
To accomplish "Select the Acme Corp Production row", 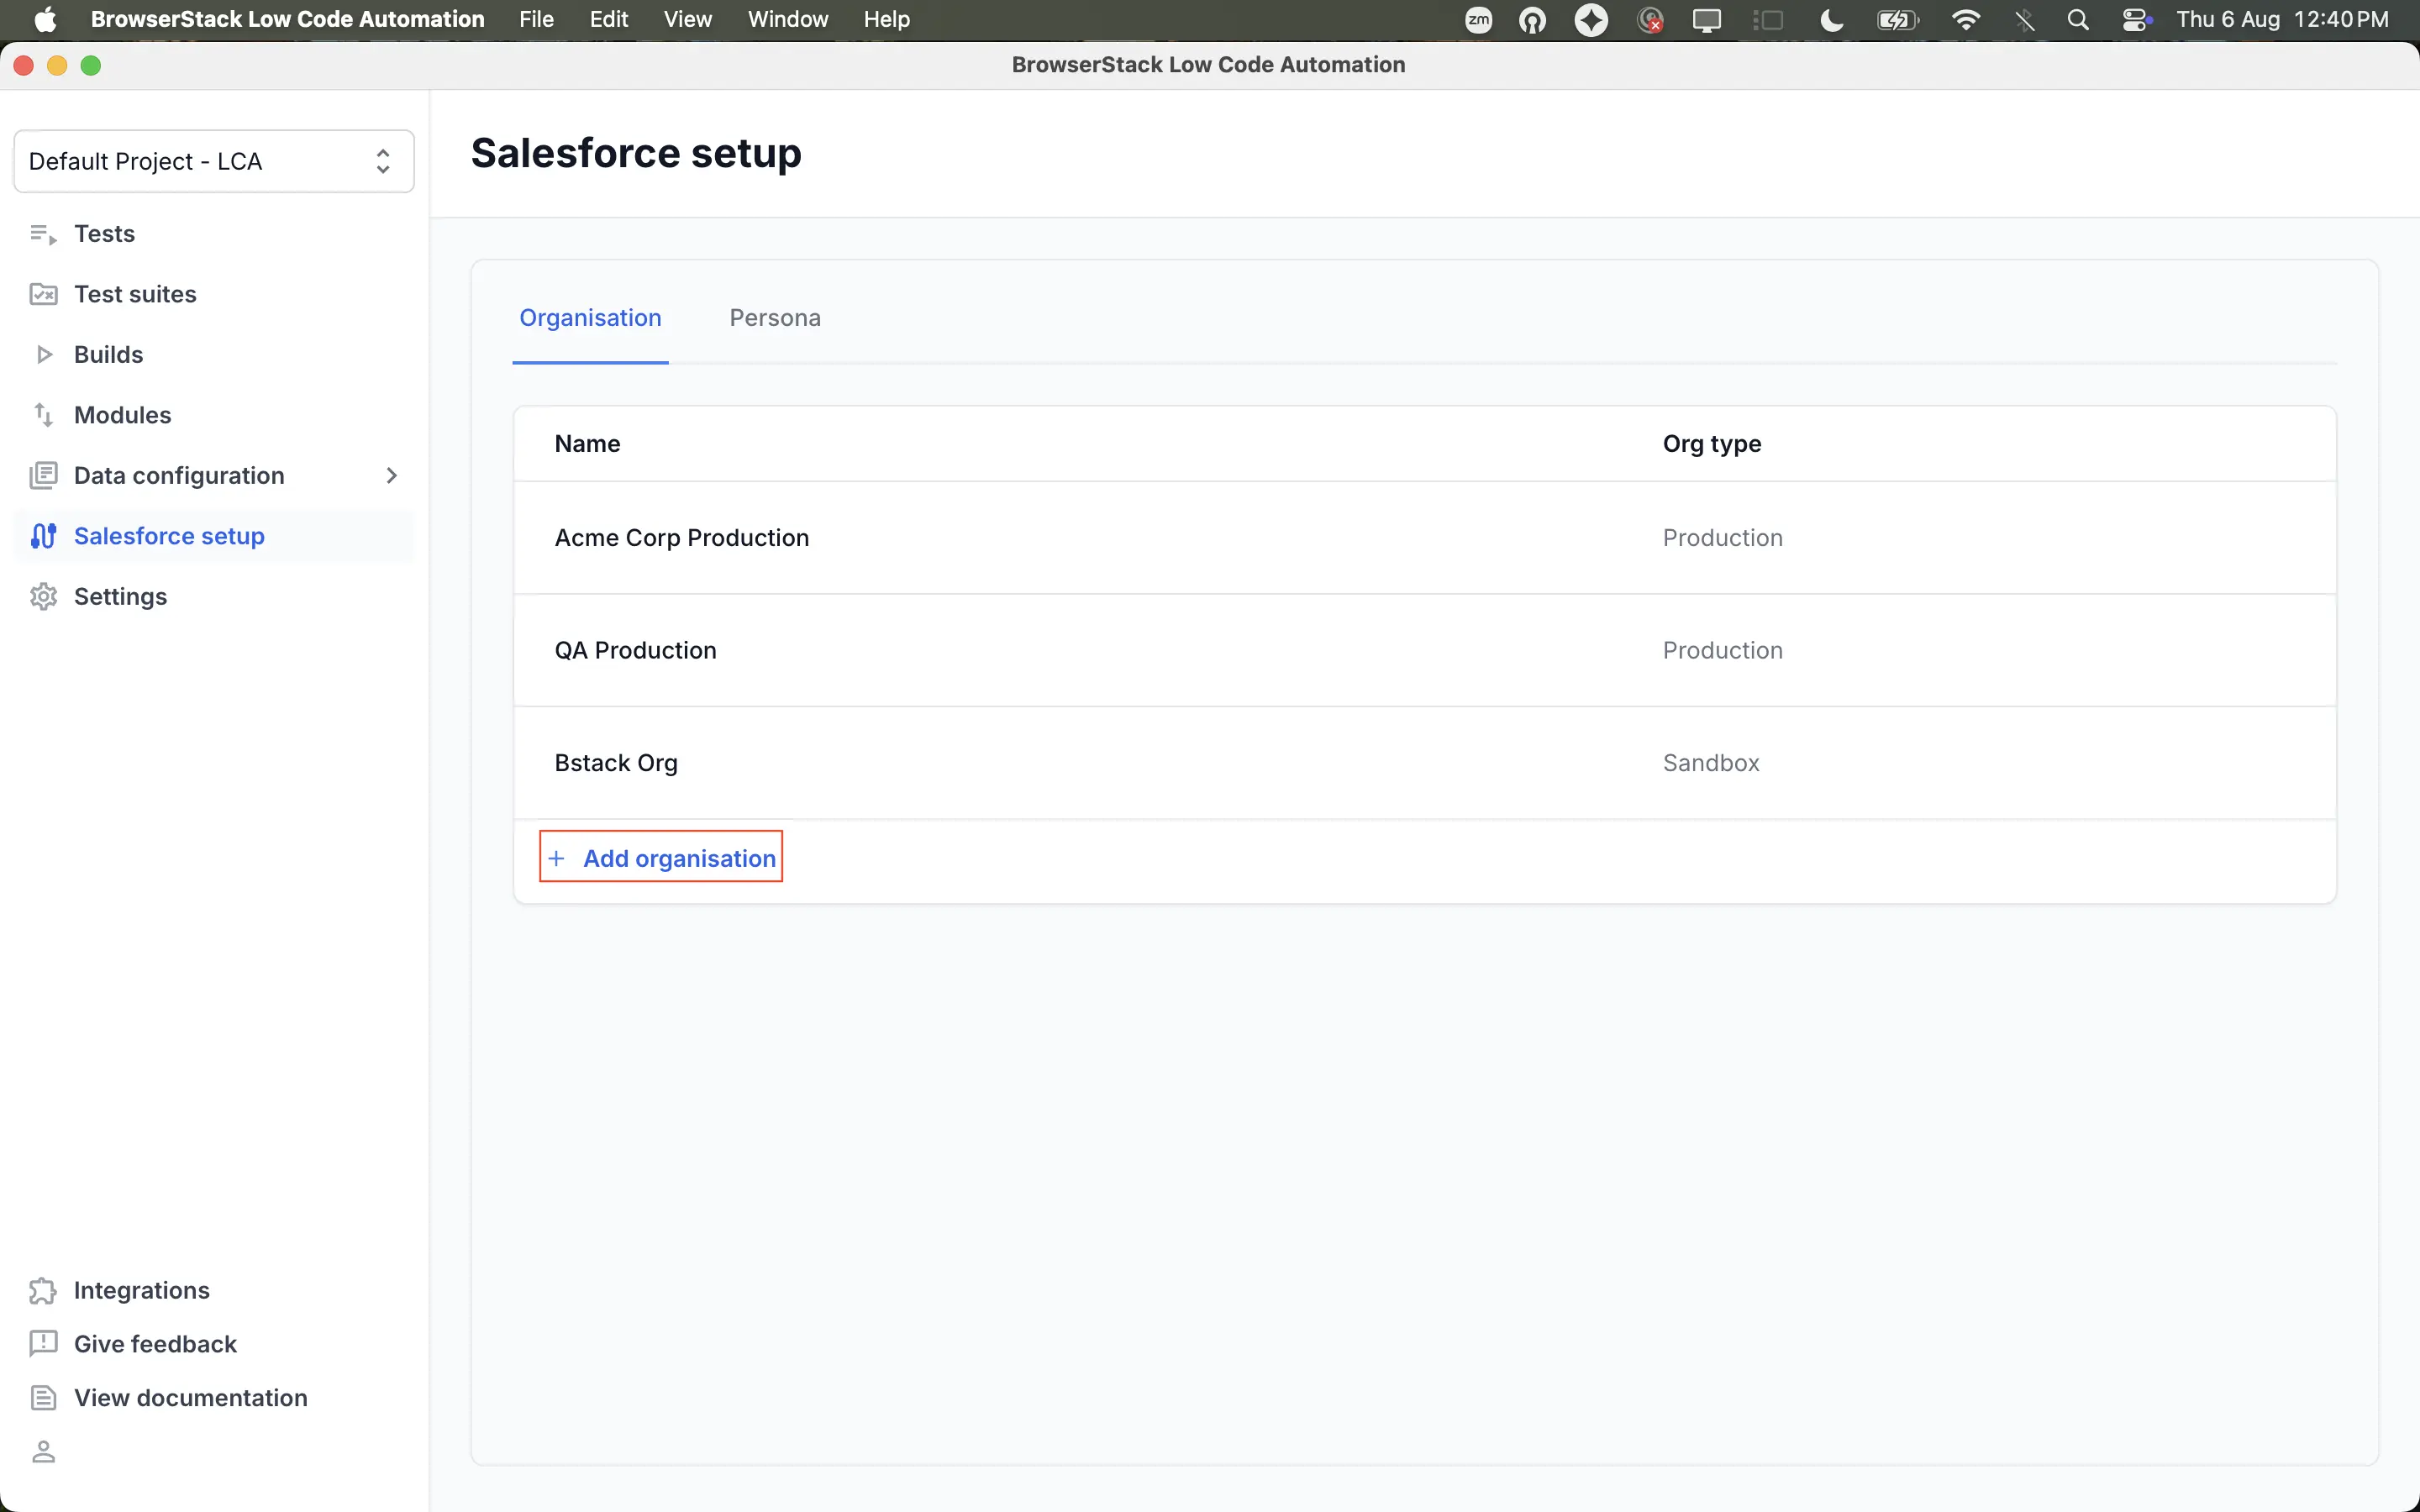I will coord(1424,538).
